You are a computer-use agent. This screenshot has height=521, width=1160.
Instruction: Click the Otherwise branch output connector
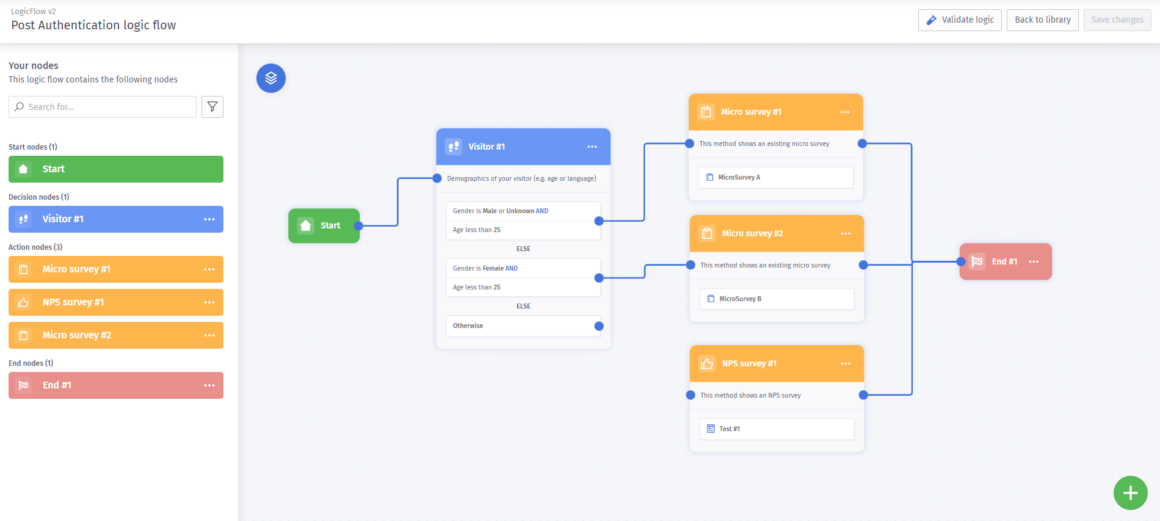[x=599, y=326]
